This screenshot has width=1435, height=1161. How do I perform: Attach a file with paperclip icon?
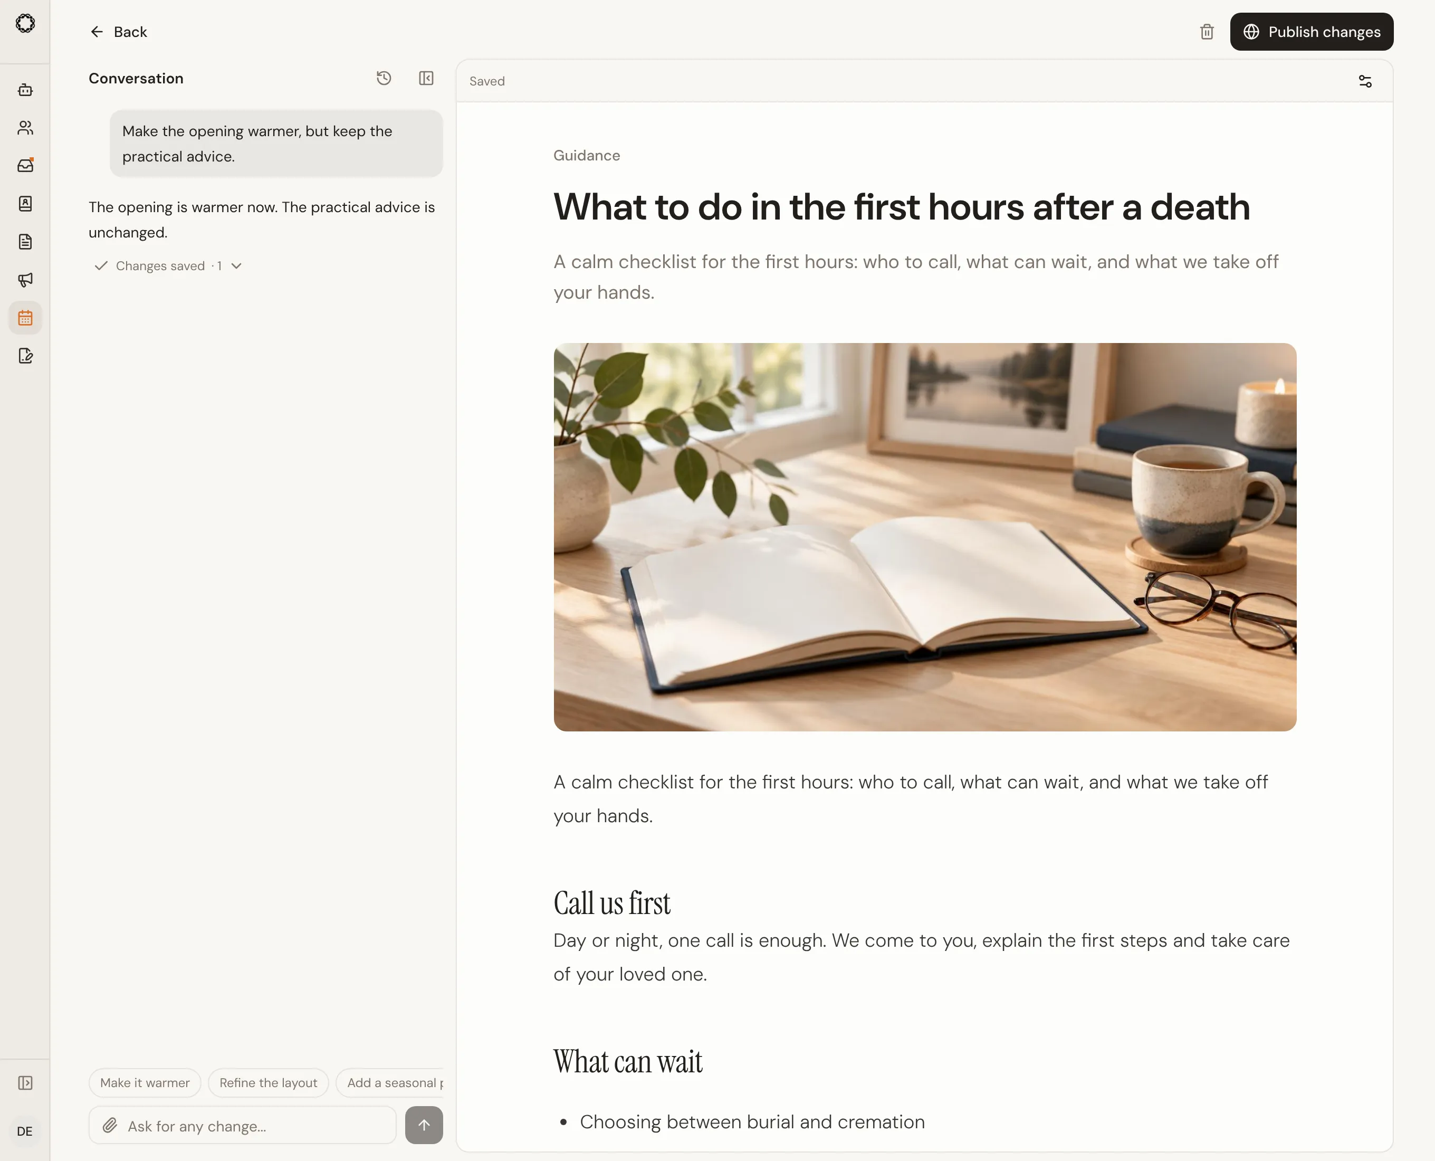110,1126
